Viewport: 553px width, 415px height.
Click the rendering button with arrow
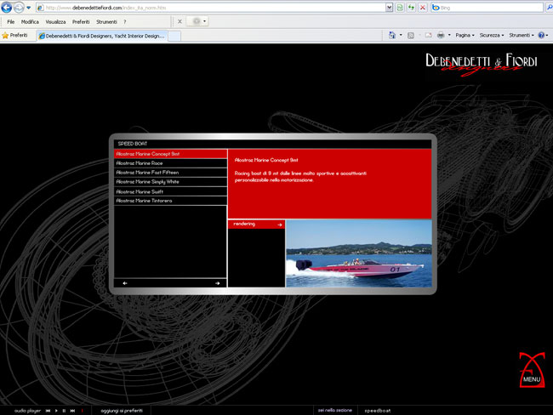pos(255,225)
